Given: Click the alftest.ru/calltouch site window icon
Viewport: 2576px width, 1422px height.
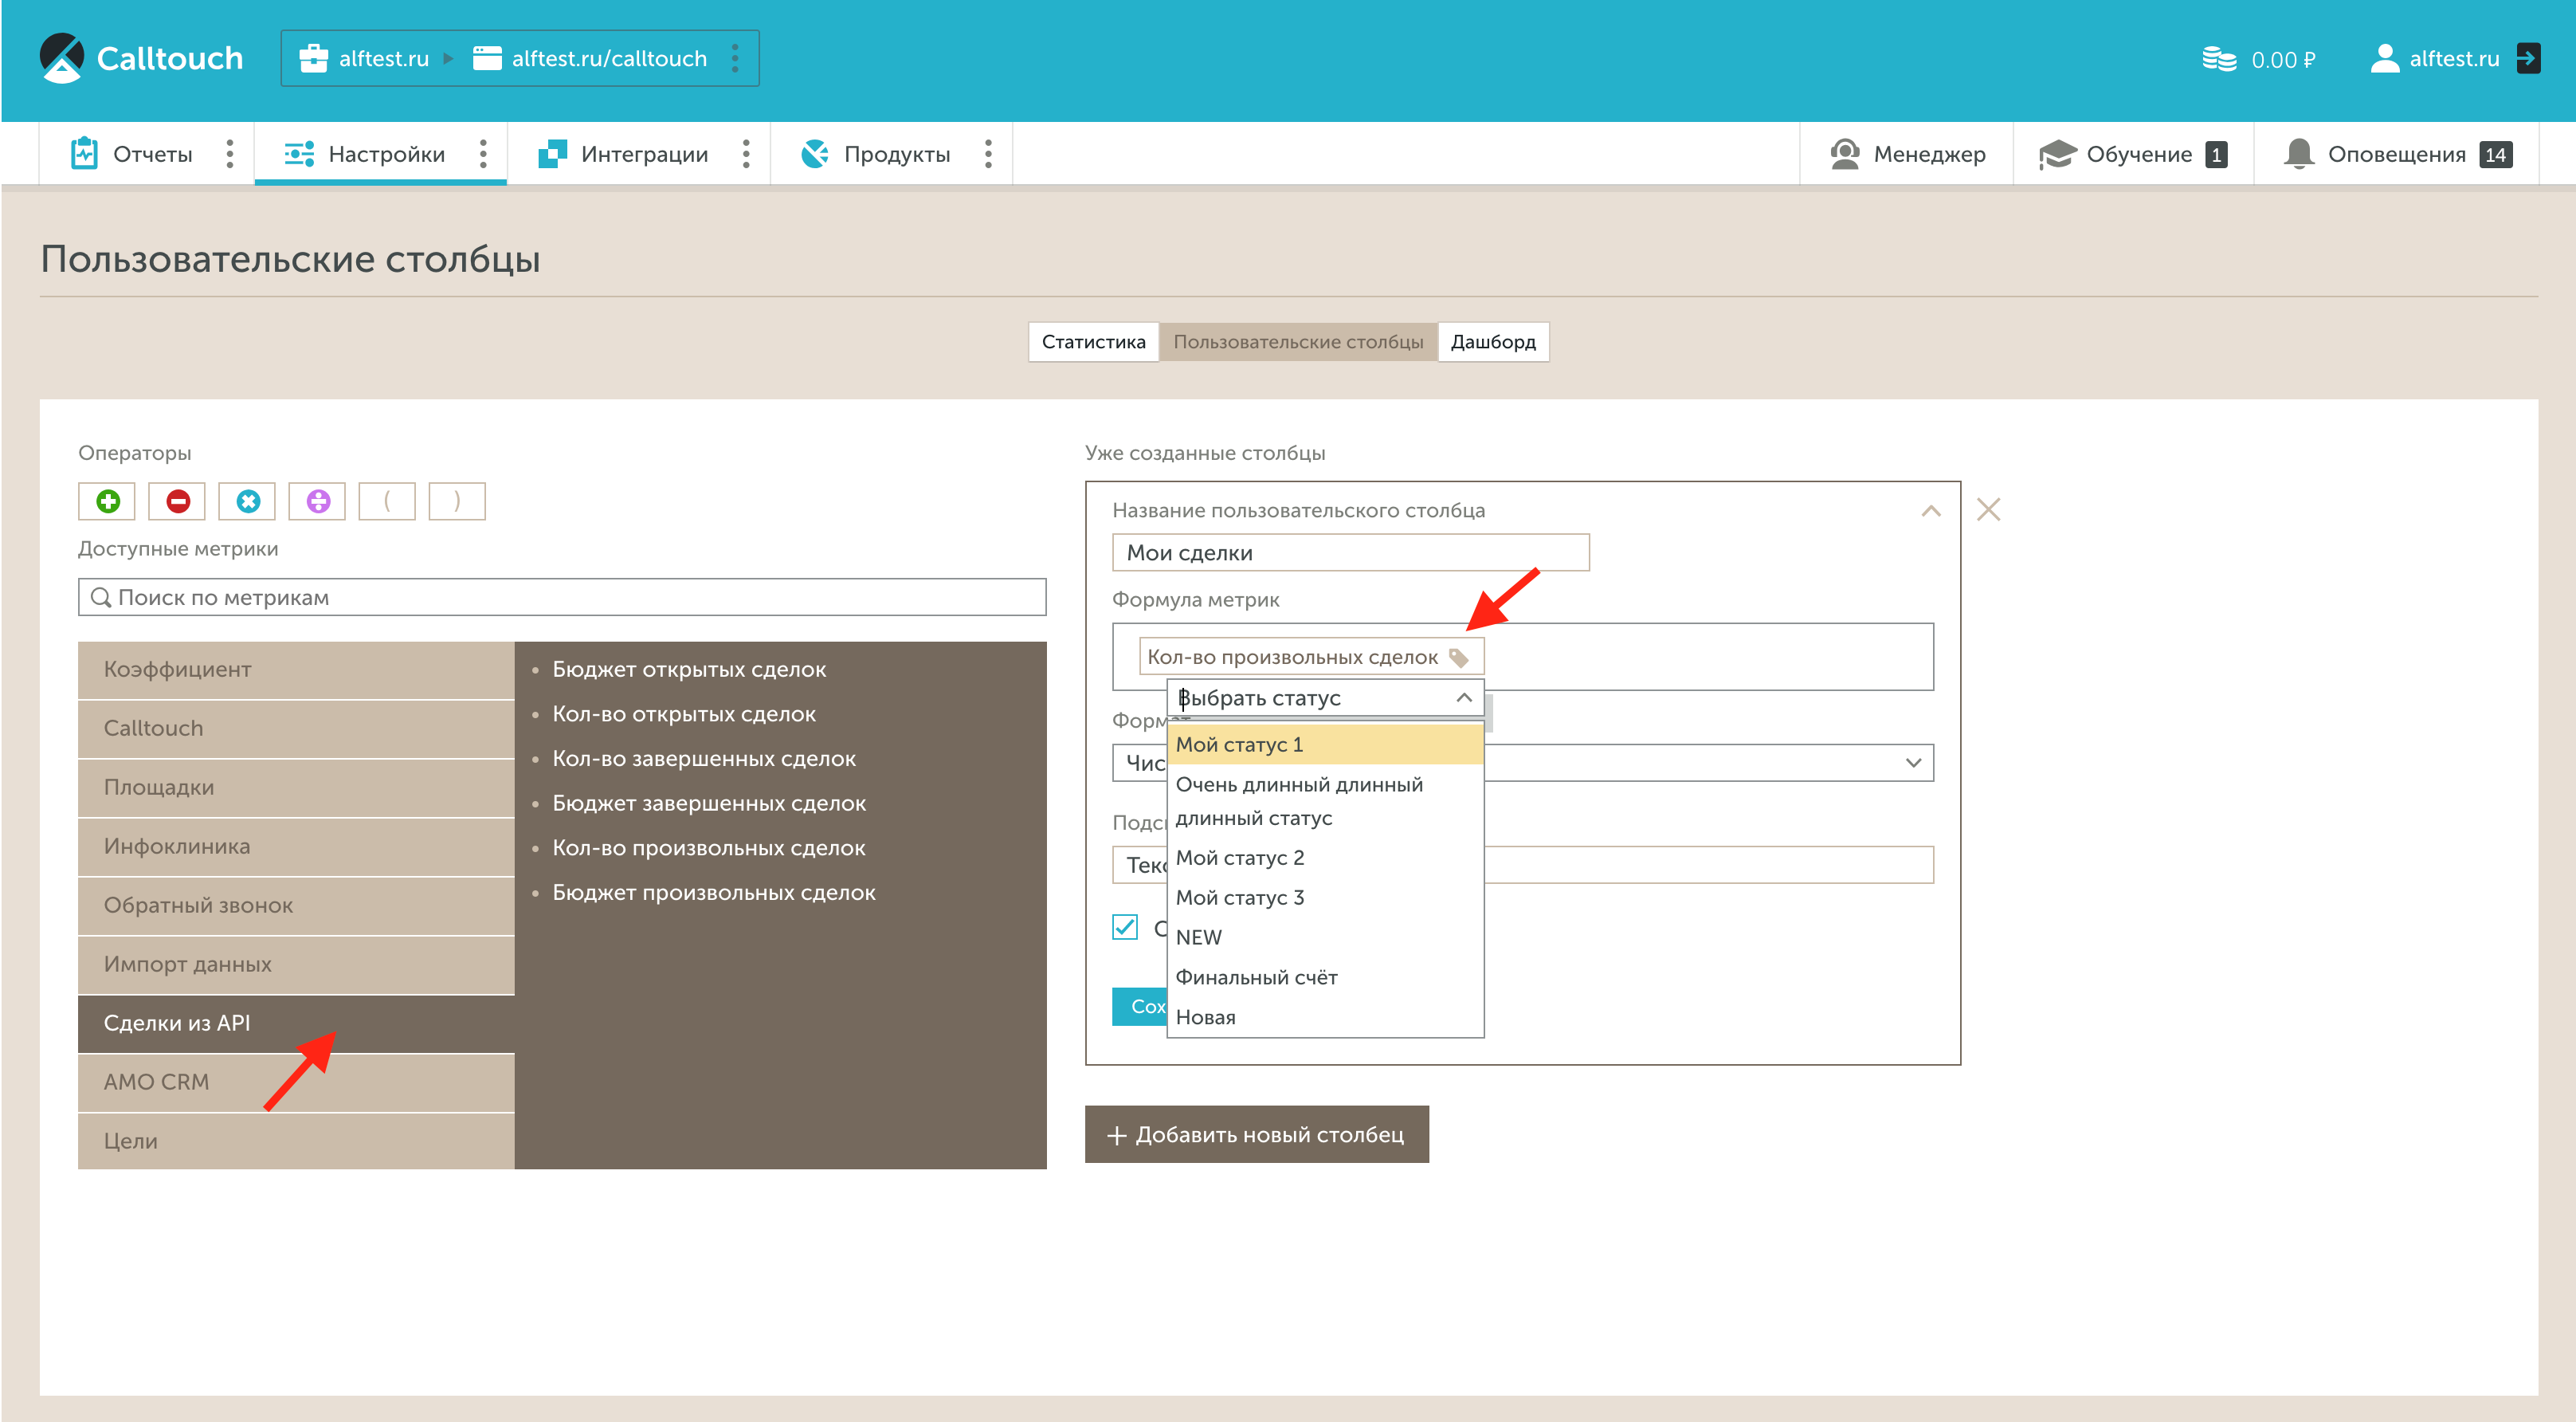Looking at the screenshot, I should pos(487,58).
